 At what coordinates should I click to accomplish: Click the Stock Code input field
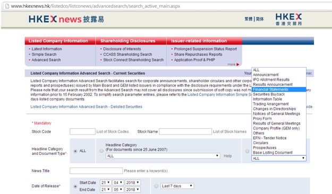[x=82, y=131]
